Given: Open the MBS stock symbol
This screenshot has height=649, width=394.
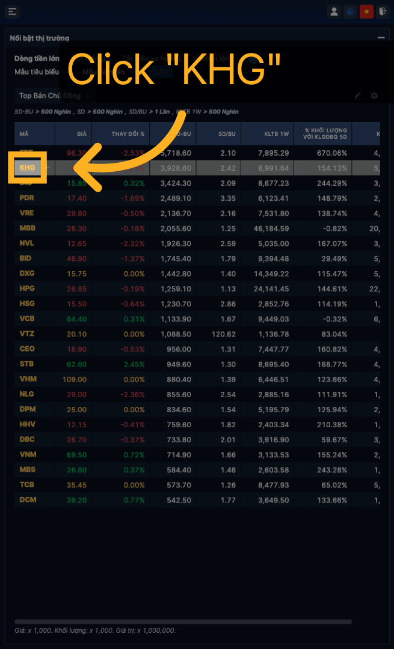Looking at the screenshot, I should coord(28,469).
